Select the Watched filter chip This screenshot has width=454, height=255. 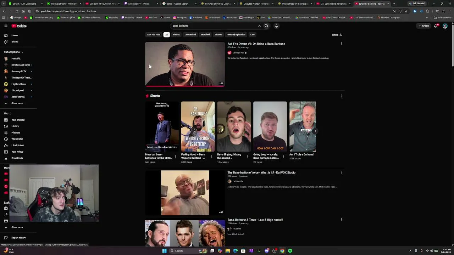[205, 35]
